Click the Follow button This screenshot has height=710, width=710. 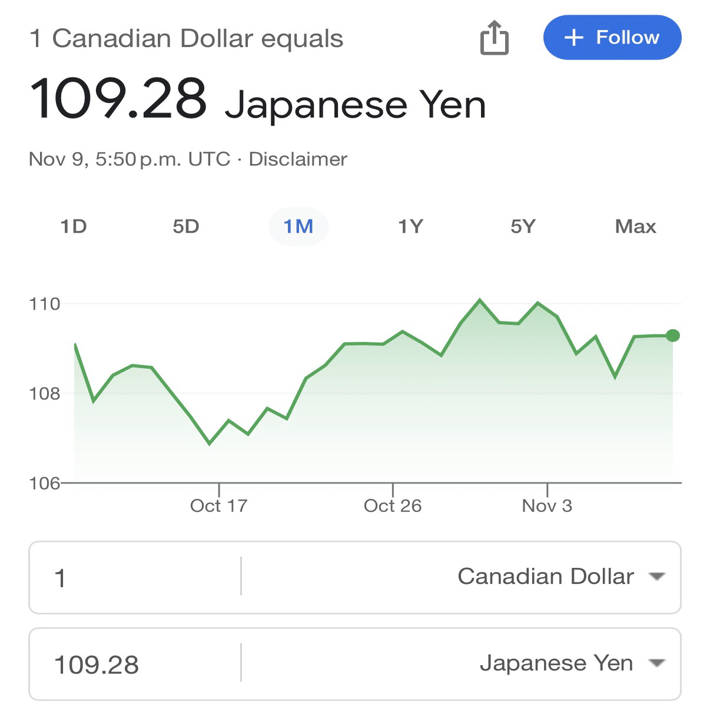(611, 38)
